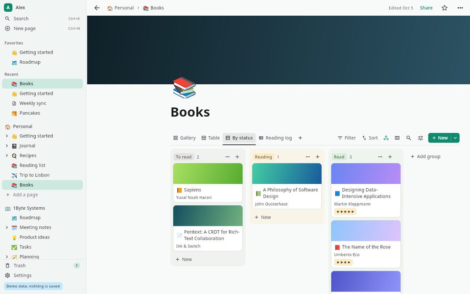
Task: Add a card to To read via its plus
Action: (x=237, y=157)
